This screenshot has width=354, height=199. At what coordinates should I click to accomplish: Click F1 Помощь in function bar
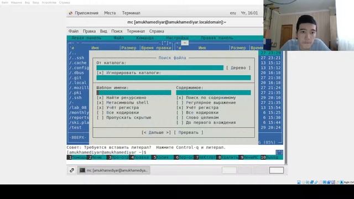[76, 157]
